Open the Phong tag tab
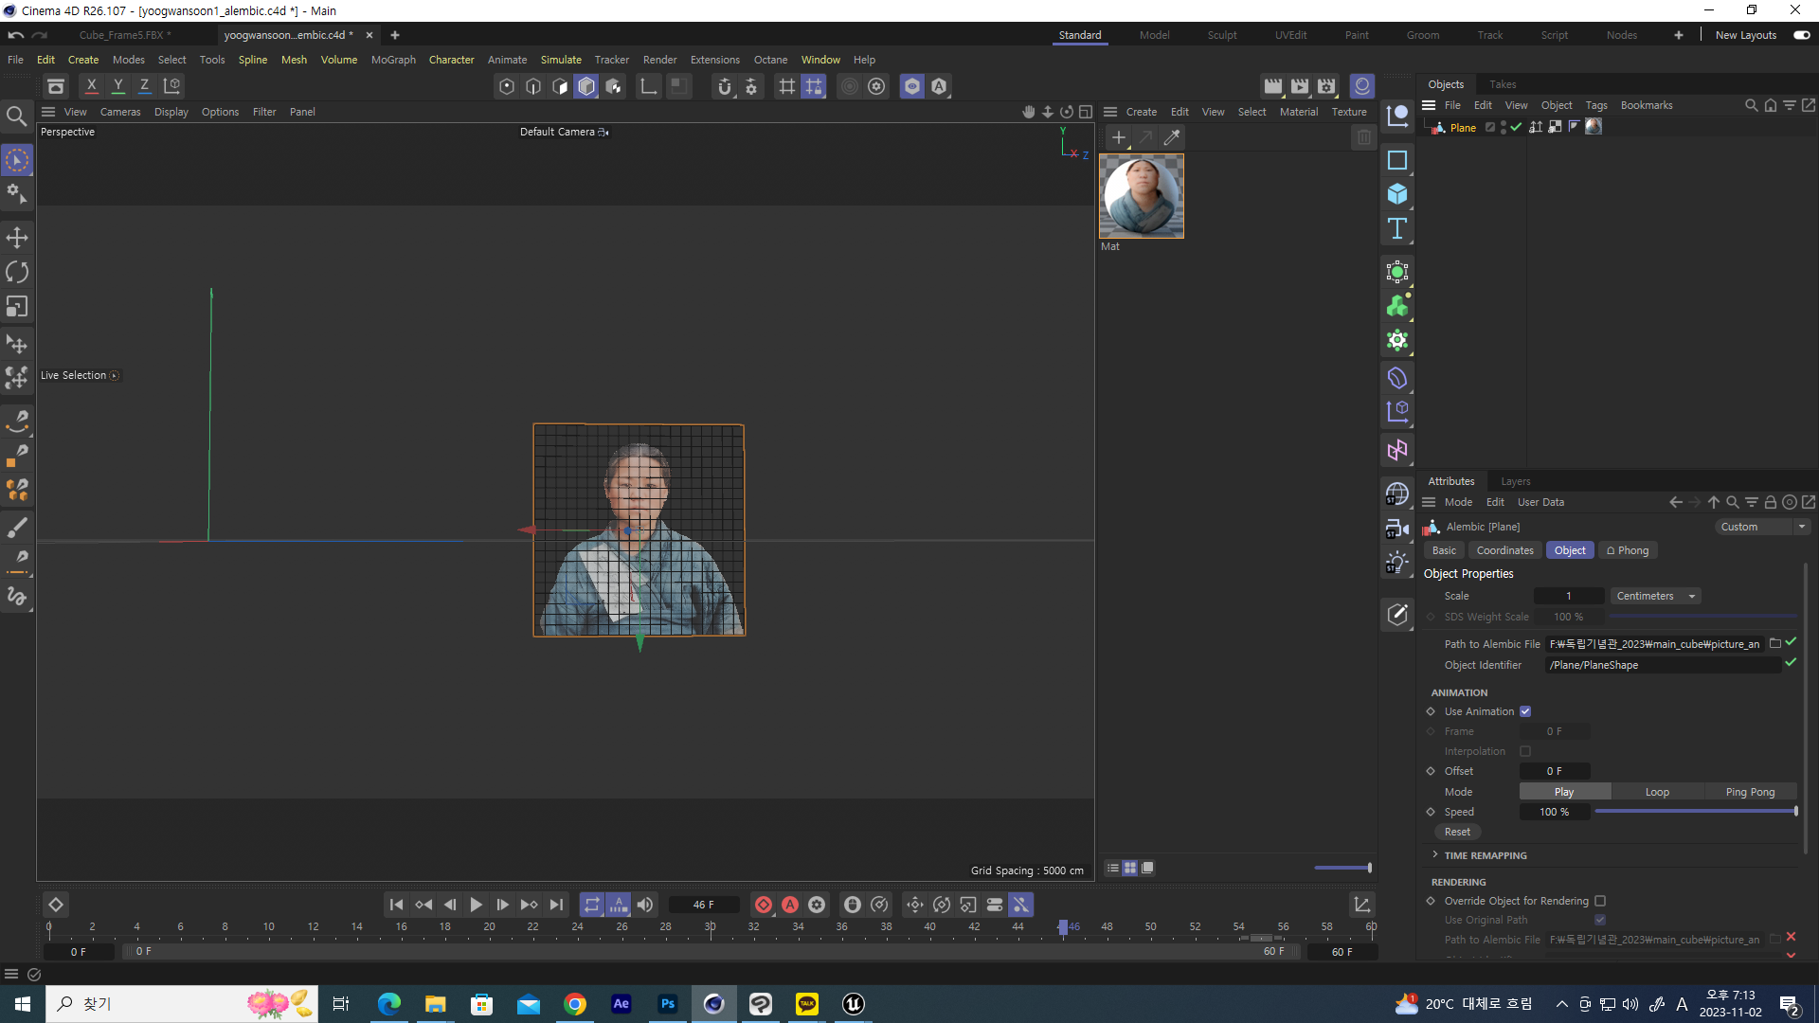Screen dimensions: 1819x1023 1627,550
